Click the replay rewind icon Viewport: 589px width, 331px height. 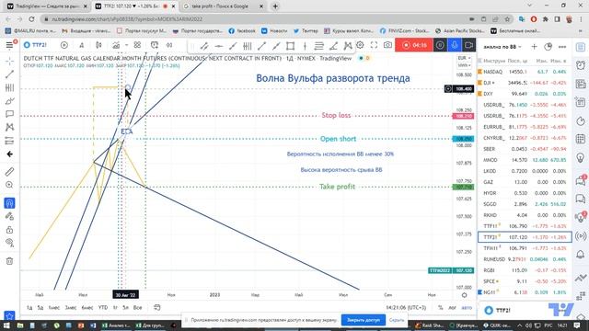click(x=169, y=45)
